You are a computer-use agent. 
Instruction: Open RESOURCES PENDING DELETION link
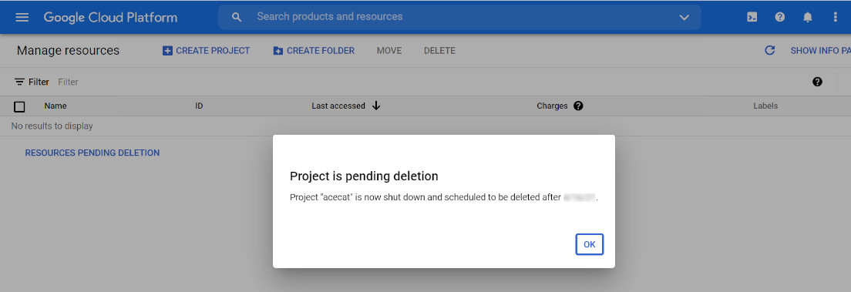tap(92, 153)
